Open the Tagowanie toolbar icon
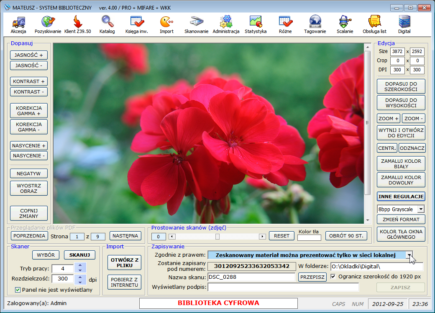Screen dimensions: 435x313 315,22
